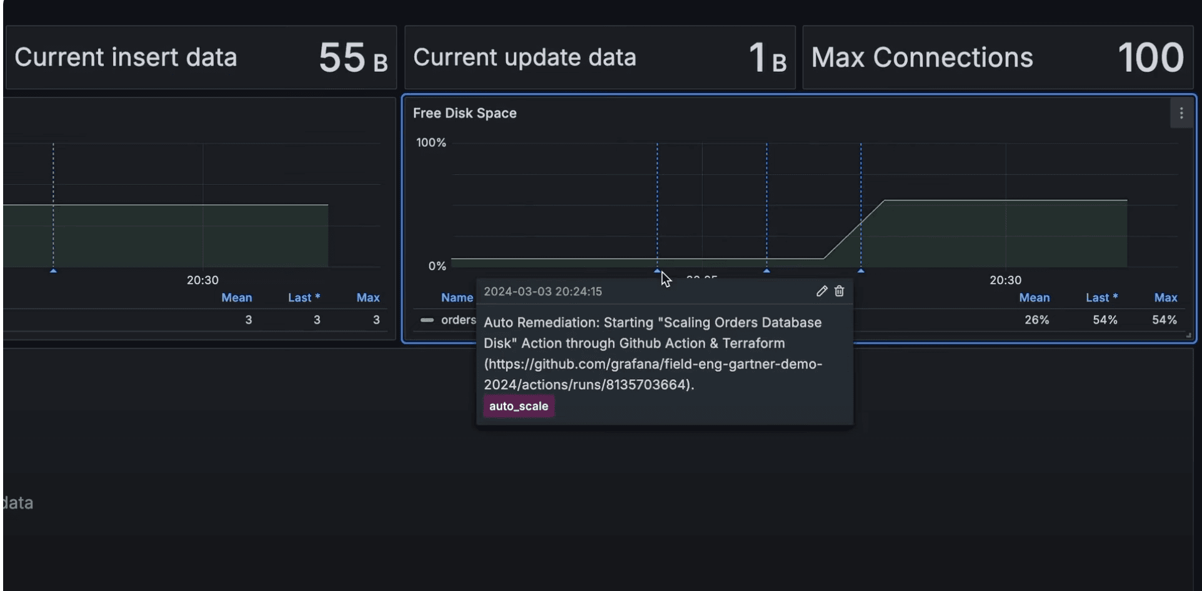Screen dimensions: 1202x591
Task: Delete the annotation using the trash icon
Action: pyautogui.click(x=839, y=291)
